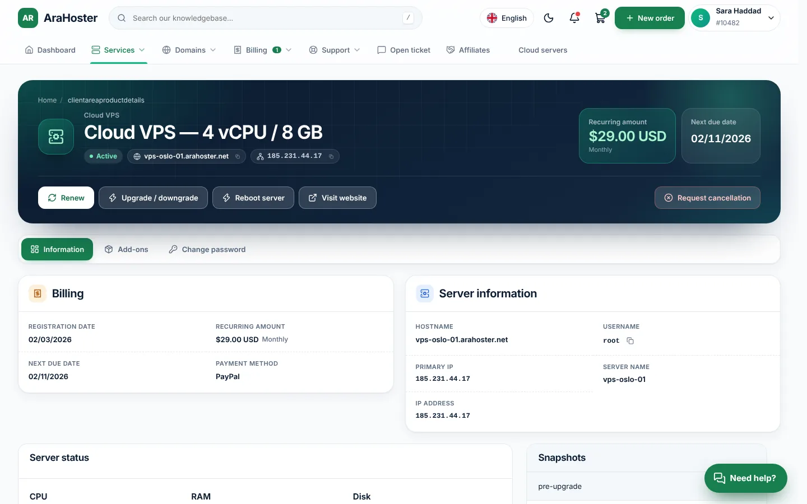Click the Billing card invoice icon
This screenshot has width=807, height=504.
38,293
